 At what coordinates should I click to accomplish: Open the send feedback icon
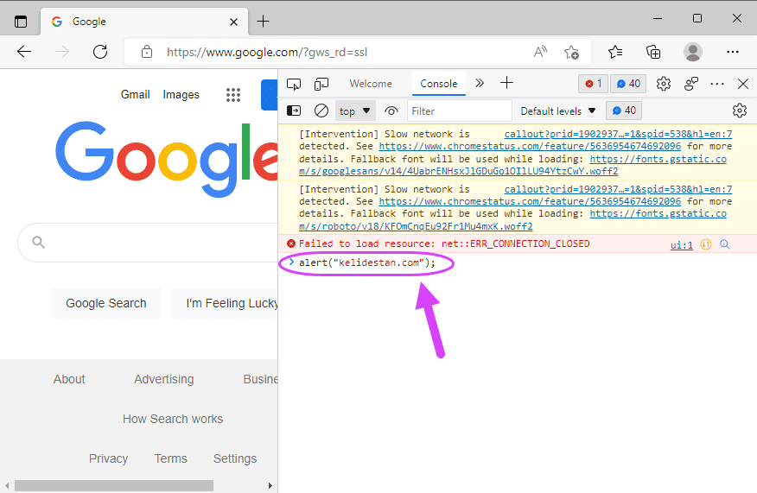[691, 84]
